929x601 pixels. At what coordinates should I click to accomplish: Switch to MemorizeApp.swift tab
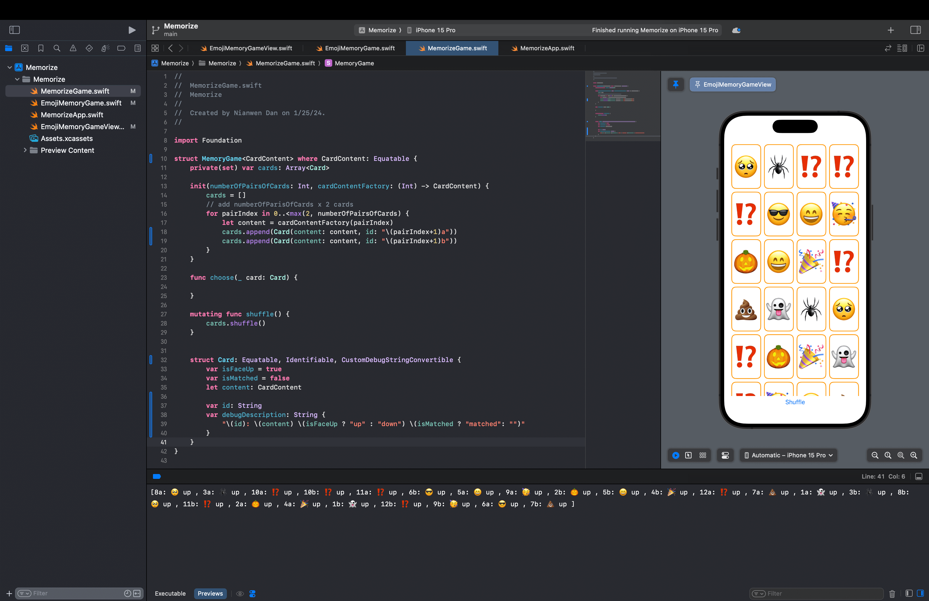tap(542, 48)
